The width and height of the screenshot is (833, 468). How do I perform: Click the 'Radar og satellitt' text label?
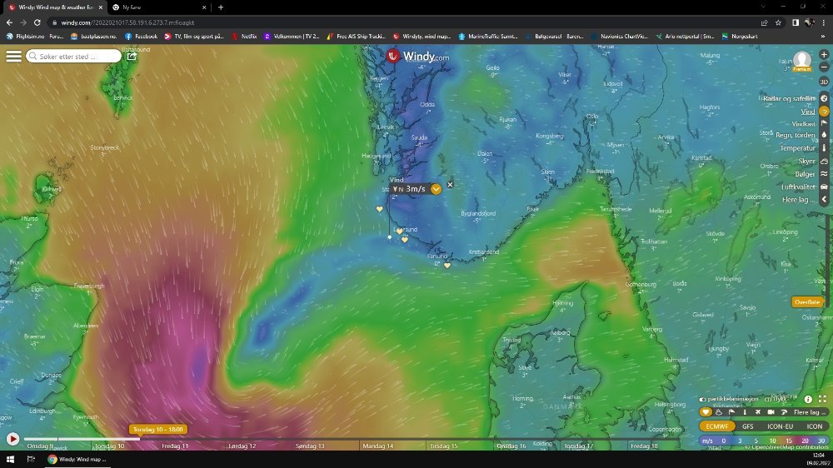(789, 98)
